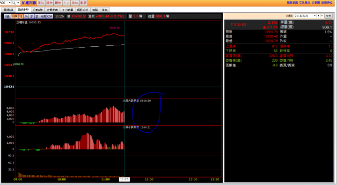Image resolution: width=337 pixels, height=185 pixels.
Task: Click the 加權均線 10652.33 label
Action: [x=29, y=22]
